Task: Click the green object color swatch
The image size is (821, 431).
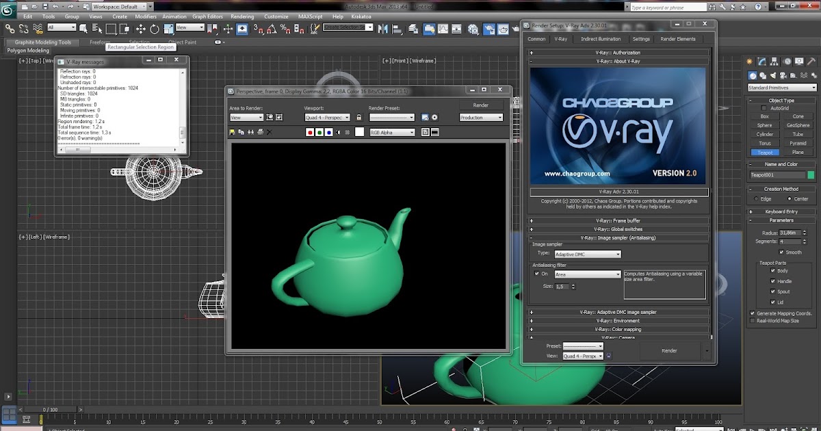Action: pos(811,175)
